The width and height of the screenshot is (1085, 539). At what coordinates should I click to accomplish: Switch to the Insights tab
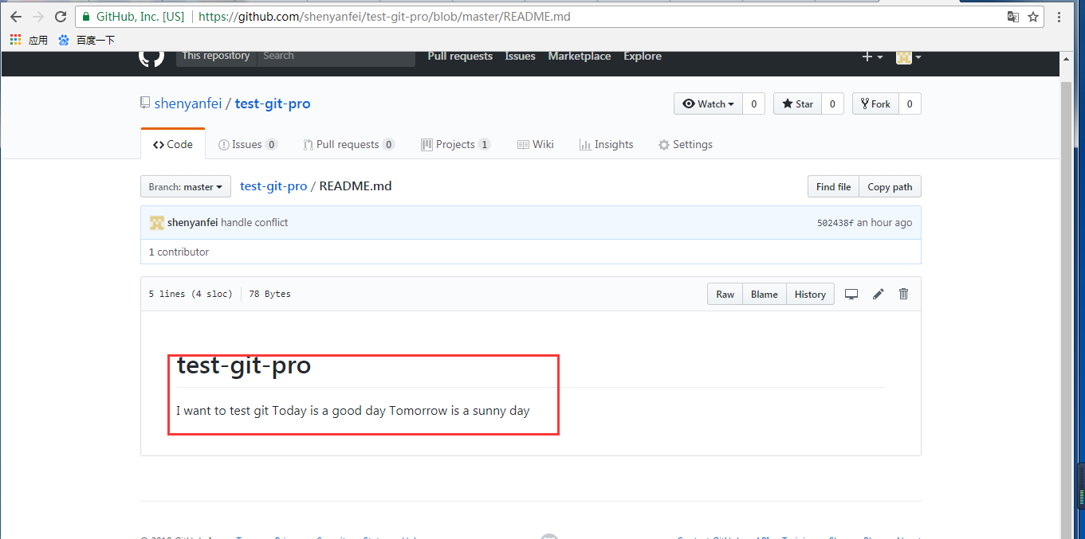click(607, 144)
